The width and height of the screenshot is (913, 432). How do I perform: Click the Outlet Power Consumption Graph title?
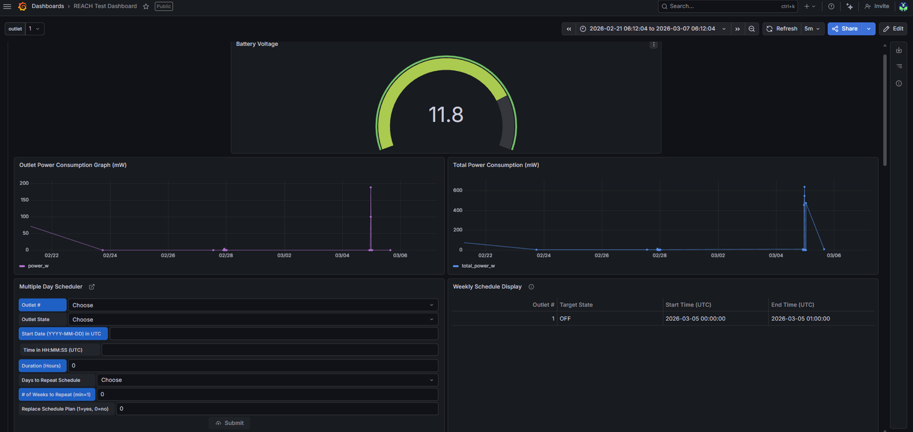pos(73,165)
